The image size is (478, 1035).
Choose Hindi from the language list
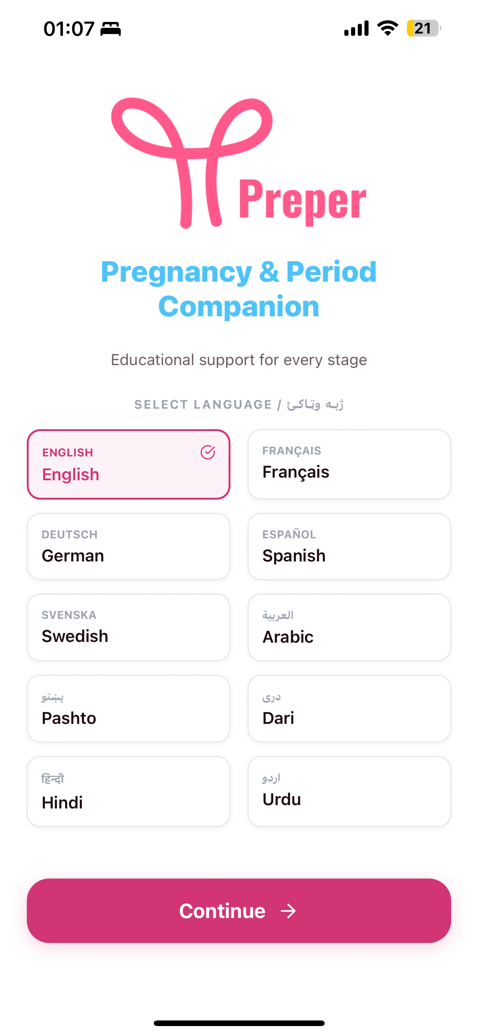[x=128, y=791]
